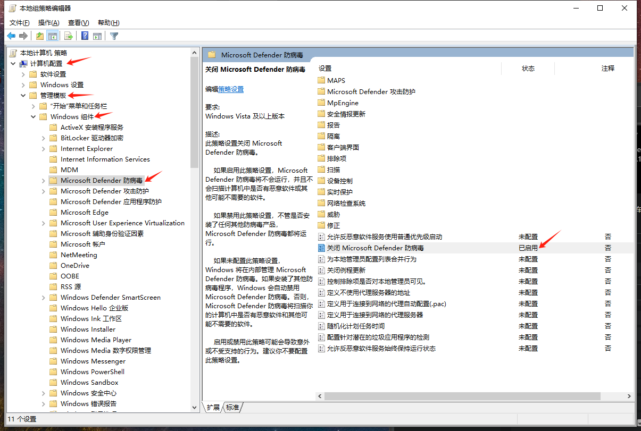The image size is (641, 431).
Task: Click the funnel Filter icon in the toolbar
Action: [x=114, y=36]
